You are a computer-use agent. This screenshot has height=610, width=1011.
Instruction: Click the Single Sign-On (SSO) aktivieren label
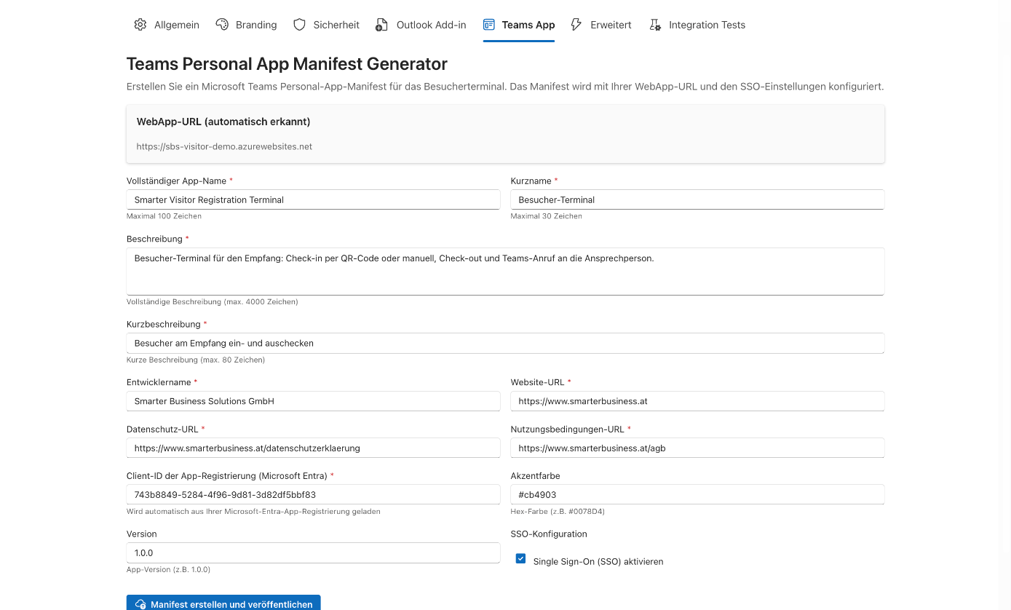coord(598,561)
